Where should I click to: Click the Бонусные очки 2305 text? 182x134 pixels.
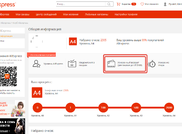click(x=57, y=90)
